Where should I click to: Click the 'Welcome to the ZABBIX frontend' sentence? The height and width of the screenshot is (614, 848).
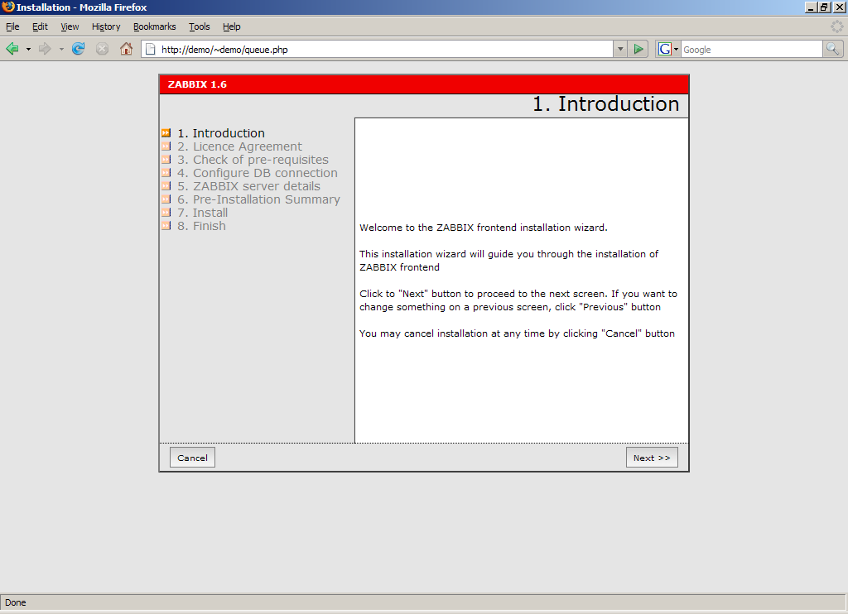pyautogui.click(x=484, y=228)
